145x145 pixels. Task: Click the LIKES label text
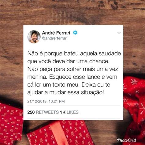pos(72,112)
